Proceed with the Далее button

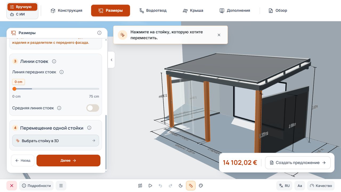[x=68, y=161]
